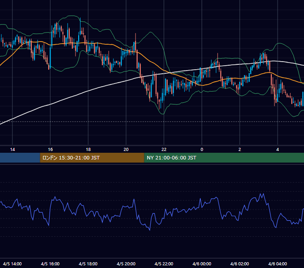Click the 4/5 20:00 label on the oscillator axis

126,264
